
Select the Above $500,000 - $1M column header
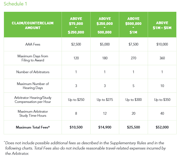click(133, 25)
